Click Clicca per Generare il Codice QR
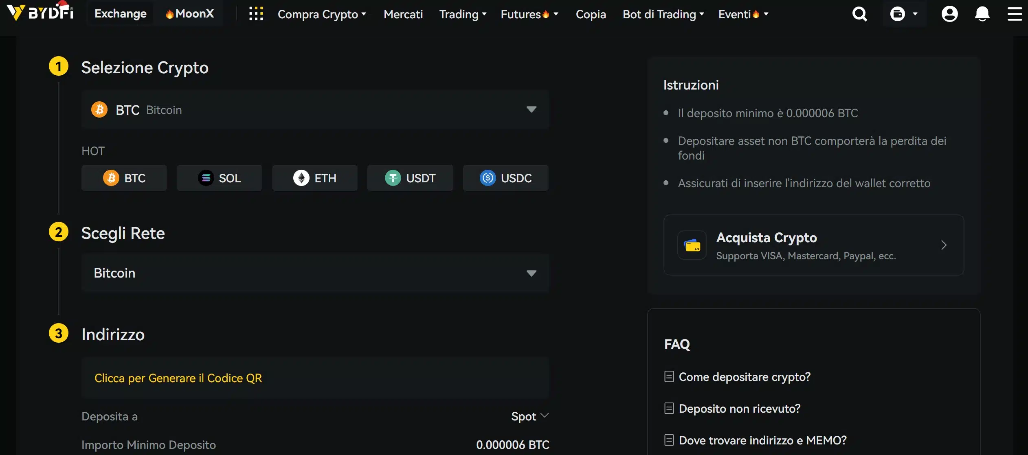This screenshot has width=1028, height=455. point(178,378)
